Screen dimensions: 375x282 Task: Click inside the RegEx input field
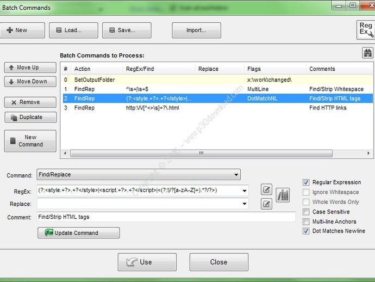[x=139, y=191]
